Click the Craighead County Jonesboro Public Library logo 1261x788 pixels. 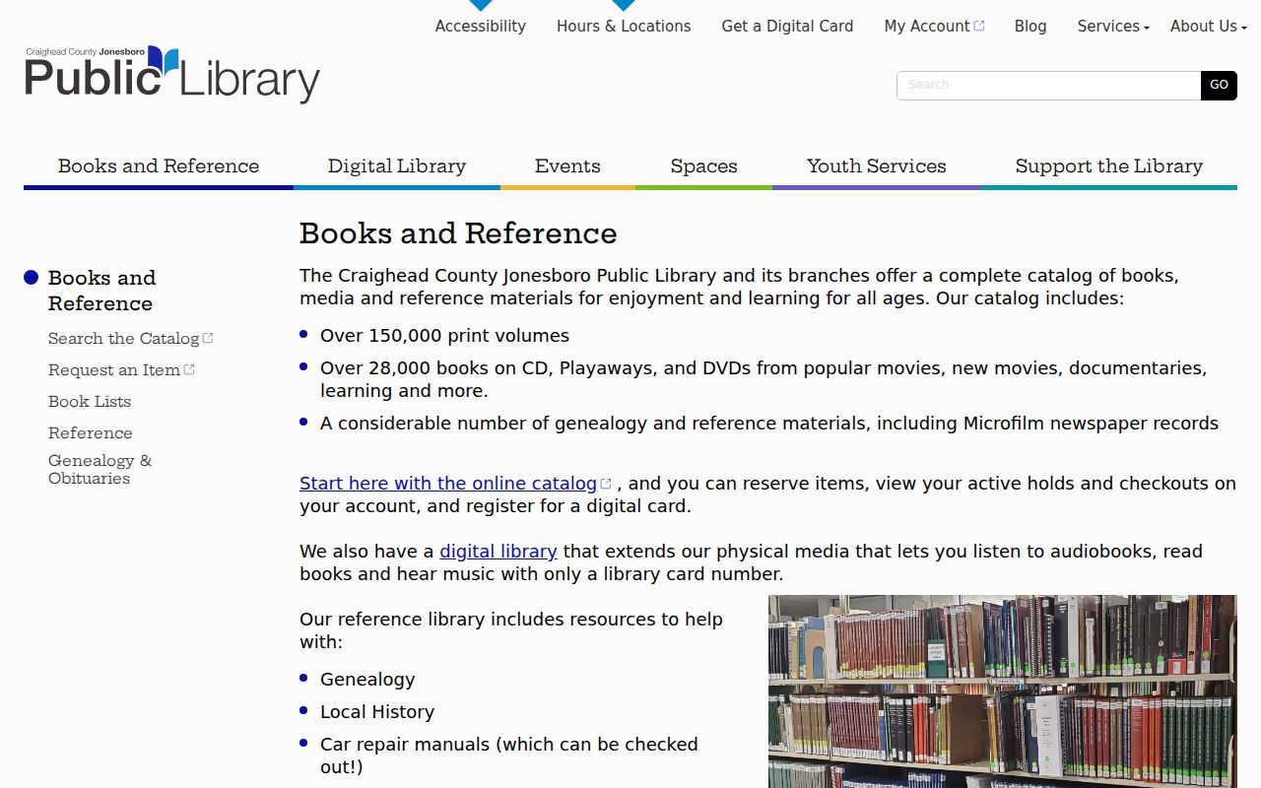coord(172,74)
